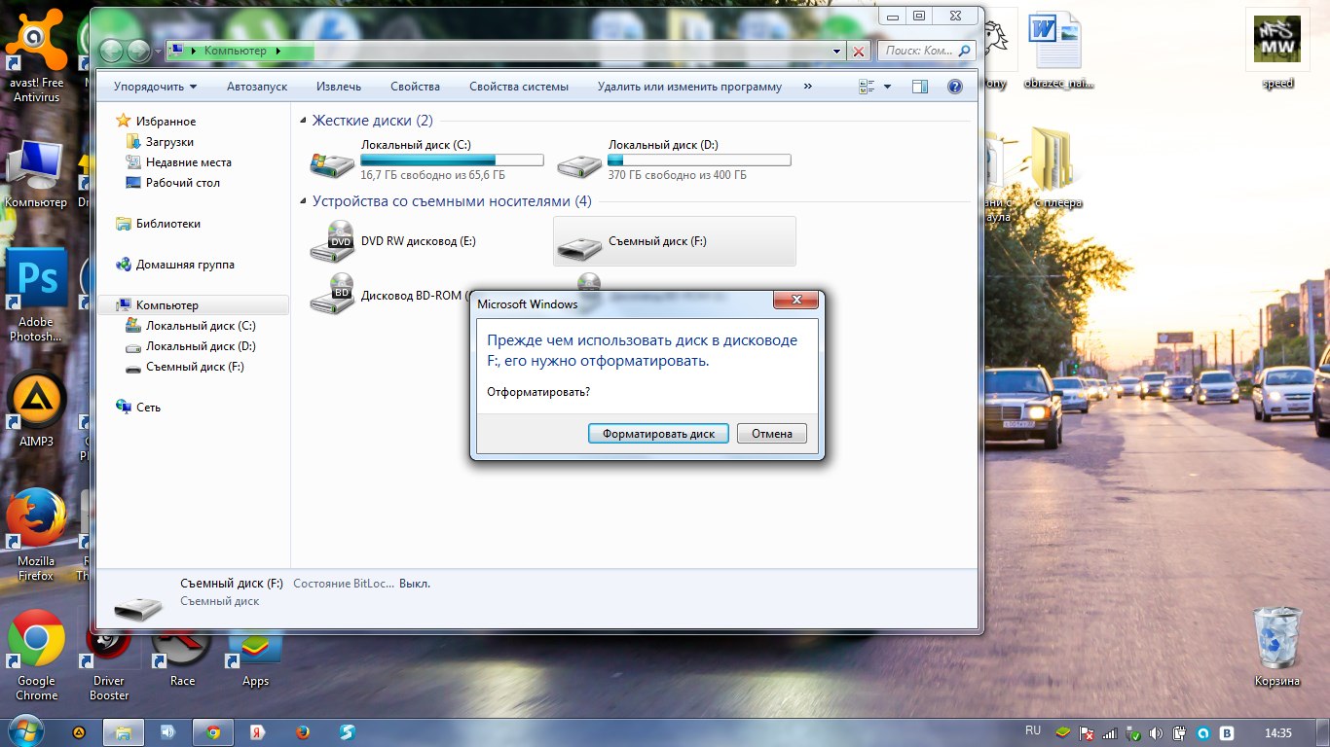This screenshot has width=1330, height=747.
Task: Expand the address bar history dropdown arrow
Action: [x=836, y=52]
